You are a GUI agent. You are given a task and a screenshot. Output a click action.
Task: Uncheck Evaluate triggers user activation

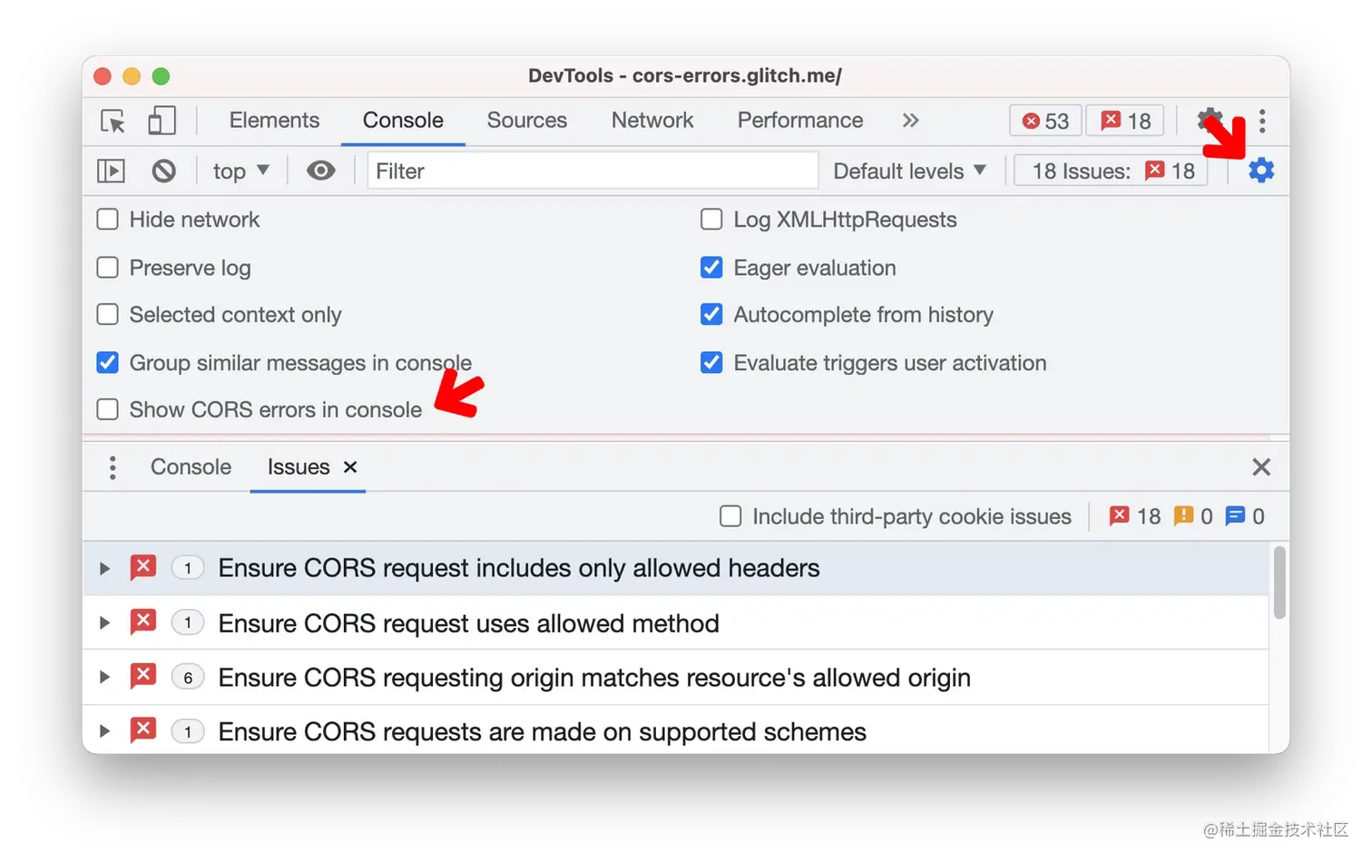712,363
